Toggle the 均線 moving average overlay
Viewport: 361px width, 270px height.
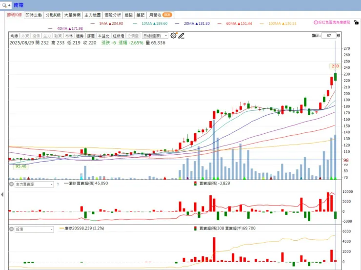tap(14, 36)
